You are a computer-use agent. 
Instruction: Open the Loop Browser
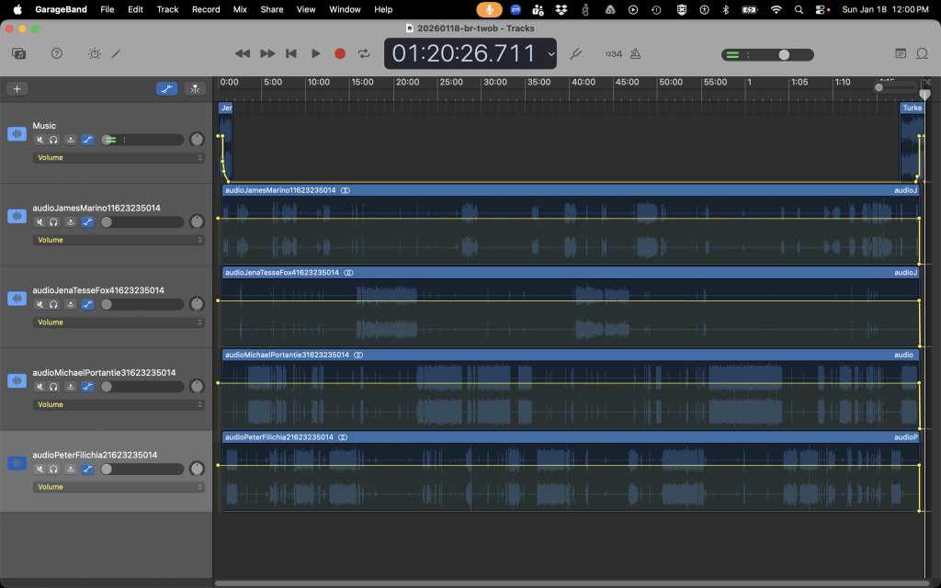click(922, 53)
